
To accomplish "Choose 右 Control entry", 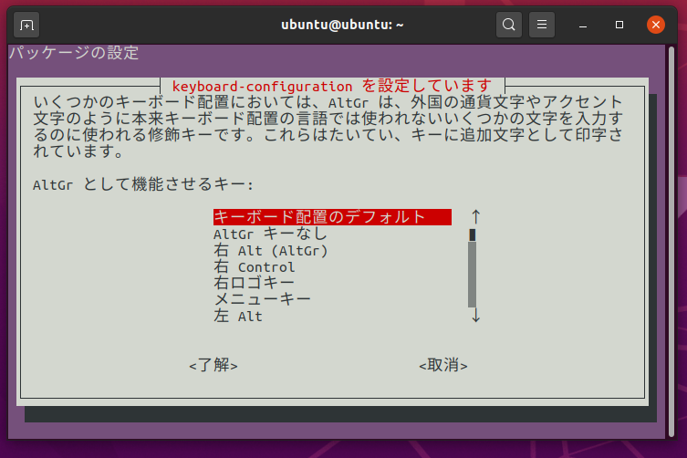I will pos(255,266).
